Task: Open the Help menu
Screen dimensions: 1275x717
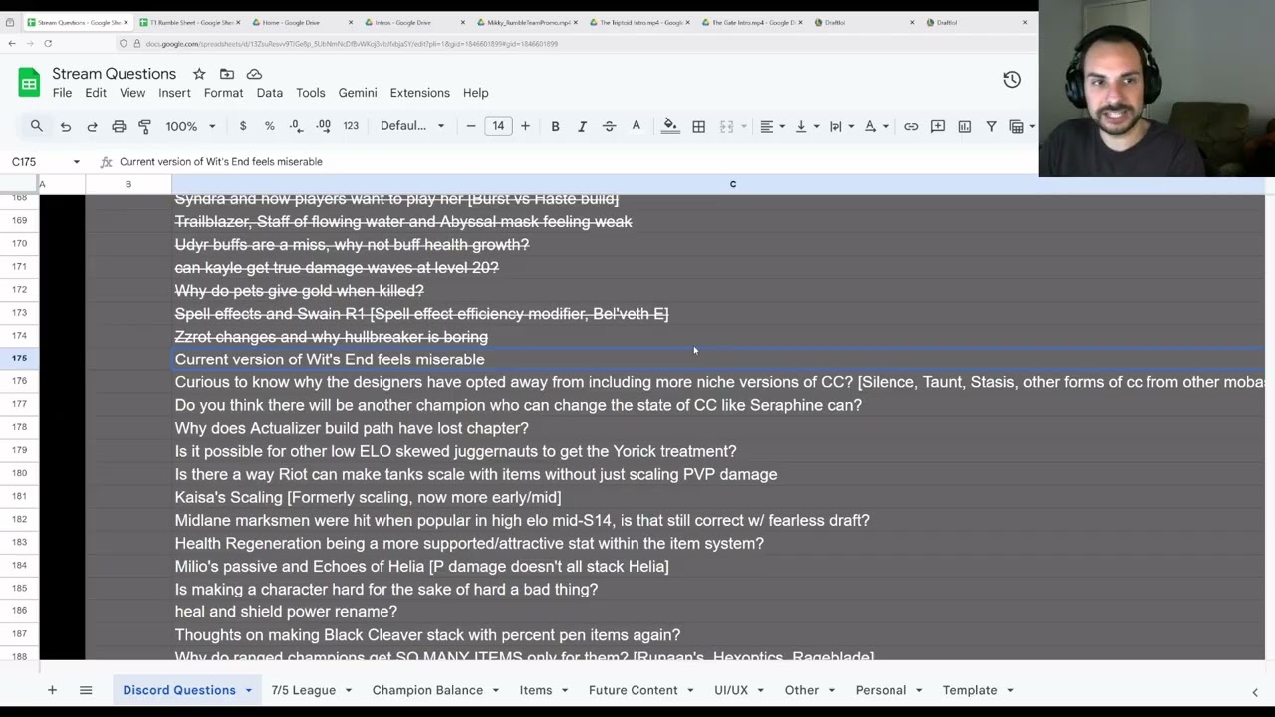Action: [x=475, y=93]
